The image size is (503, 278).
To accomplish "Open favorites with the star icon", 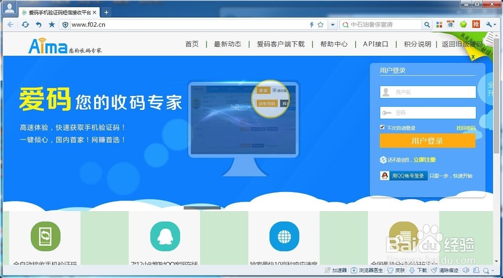I will coord(52,25).
